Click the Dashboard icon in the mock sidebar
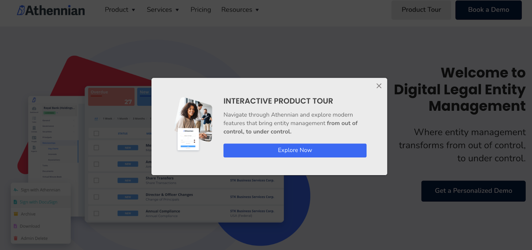 [x=34, y=109]
